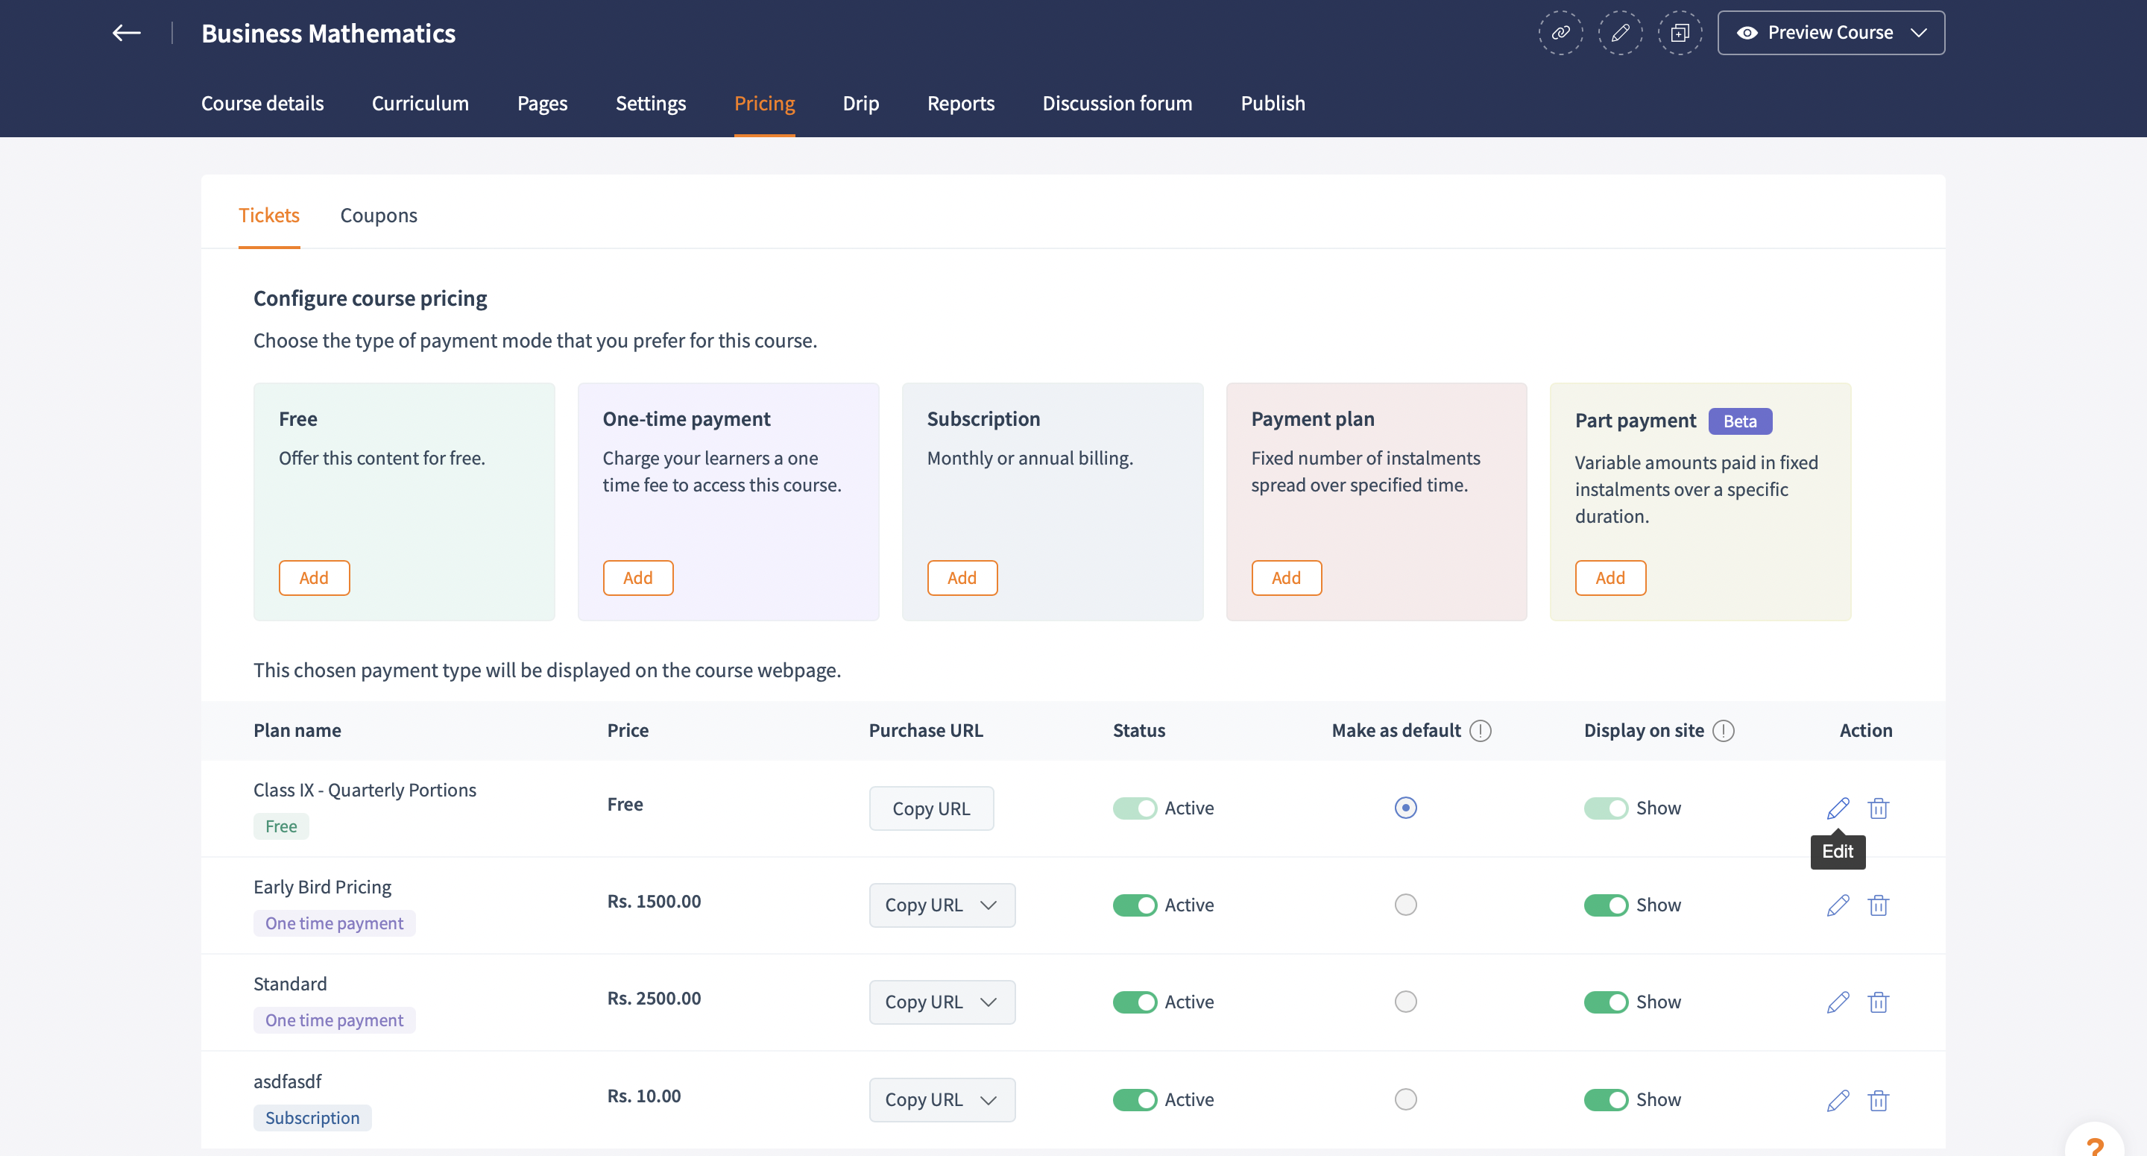Click the copy link icon in header
The width and height of the screenshot is (2147, 1156).
coord(1560,33)
